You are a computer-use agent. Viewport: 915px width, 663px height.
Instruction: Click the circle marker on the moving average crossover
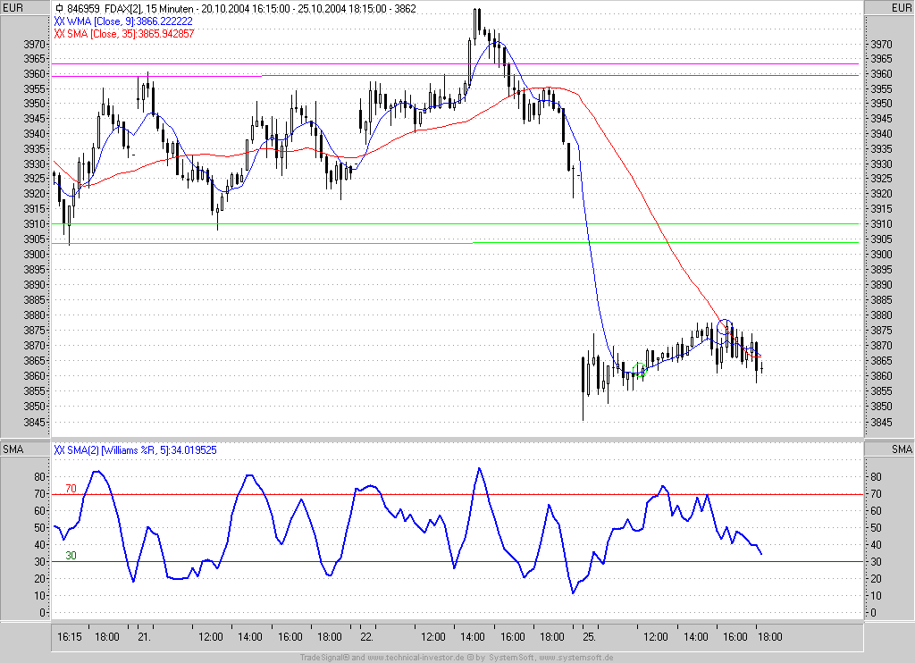(x=726, y=327)
